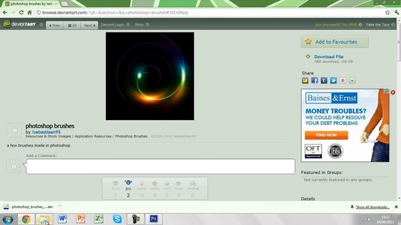Open the Windows Start menu
401x225 pixels.
[x=8, y=219]
